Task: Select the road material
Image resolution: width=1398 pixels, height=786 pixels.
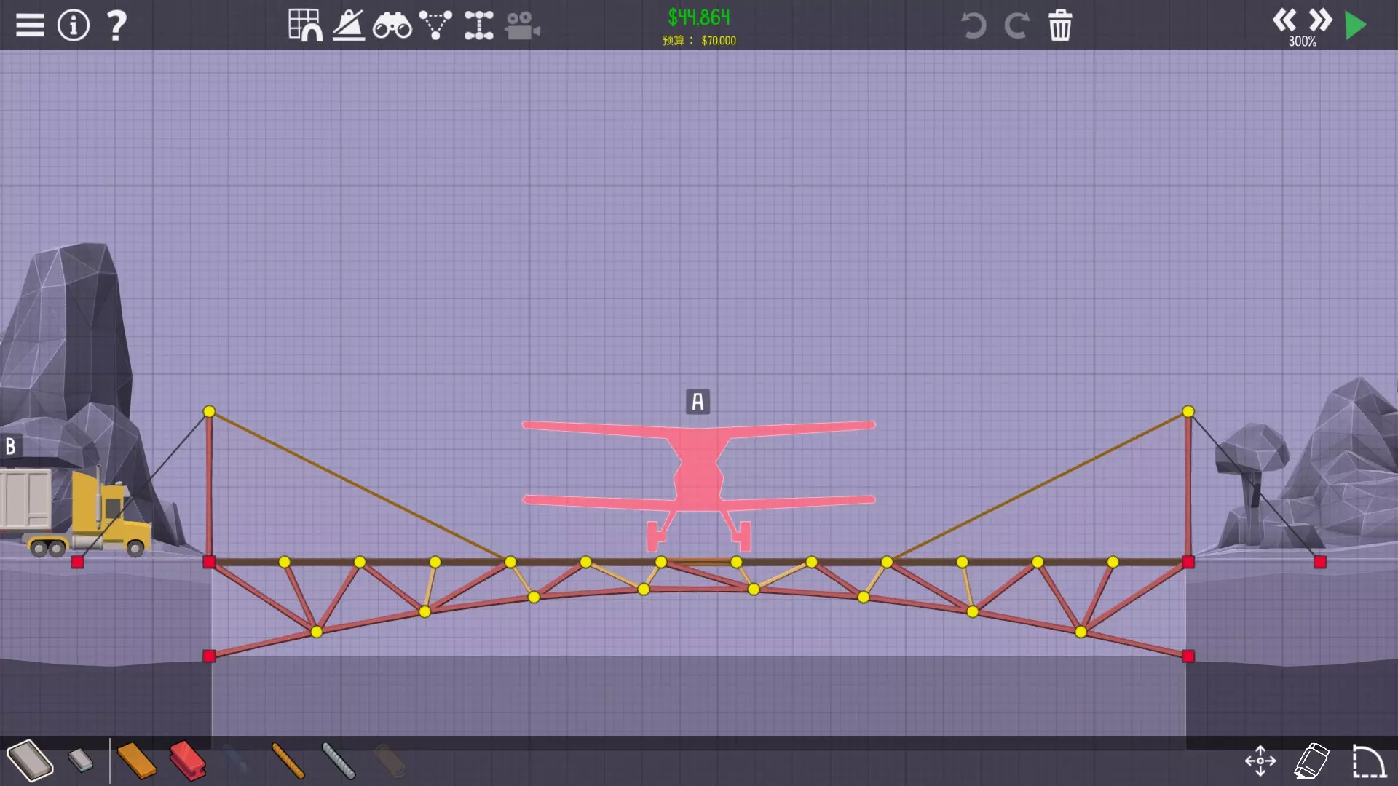Action: (x=30, y=761)
